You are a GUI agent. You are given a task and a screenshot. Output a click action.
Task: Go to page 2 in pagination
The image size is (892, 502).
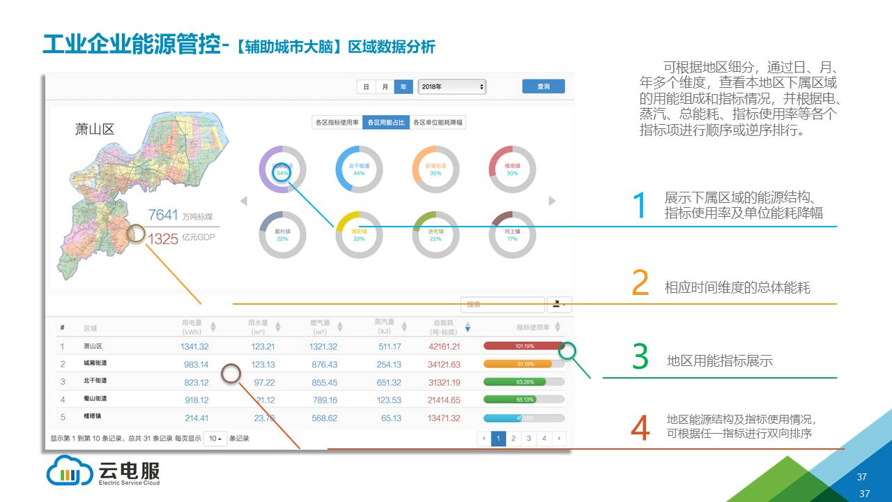click(x=514, y=439)
